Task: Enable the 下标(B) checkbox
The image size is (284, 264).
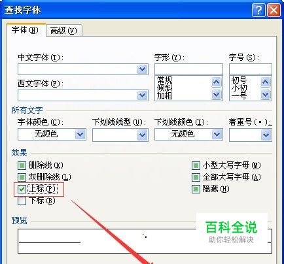Action: (22, 201)
